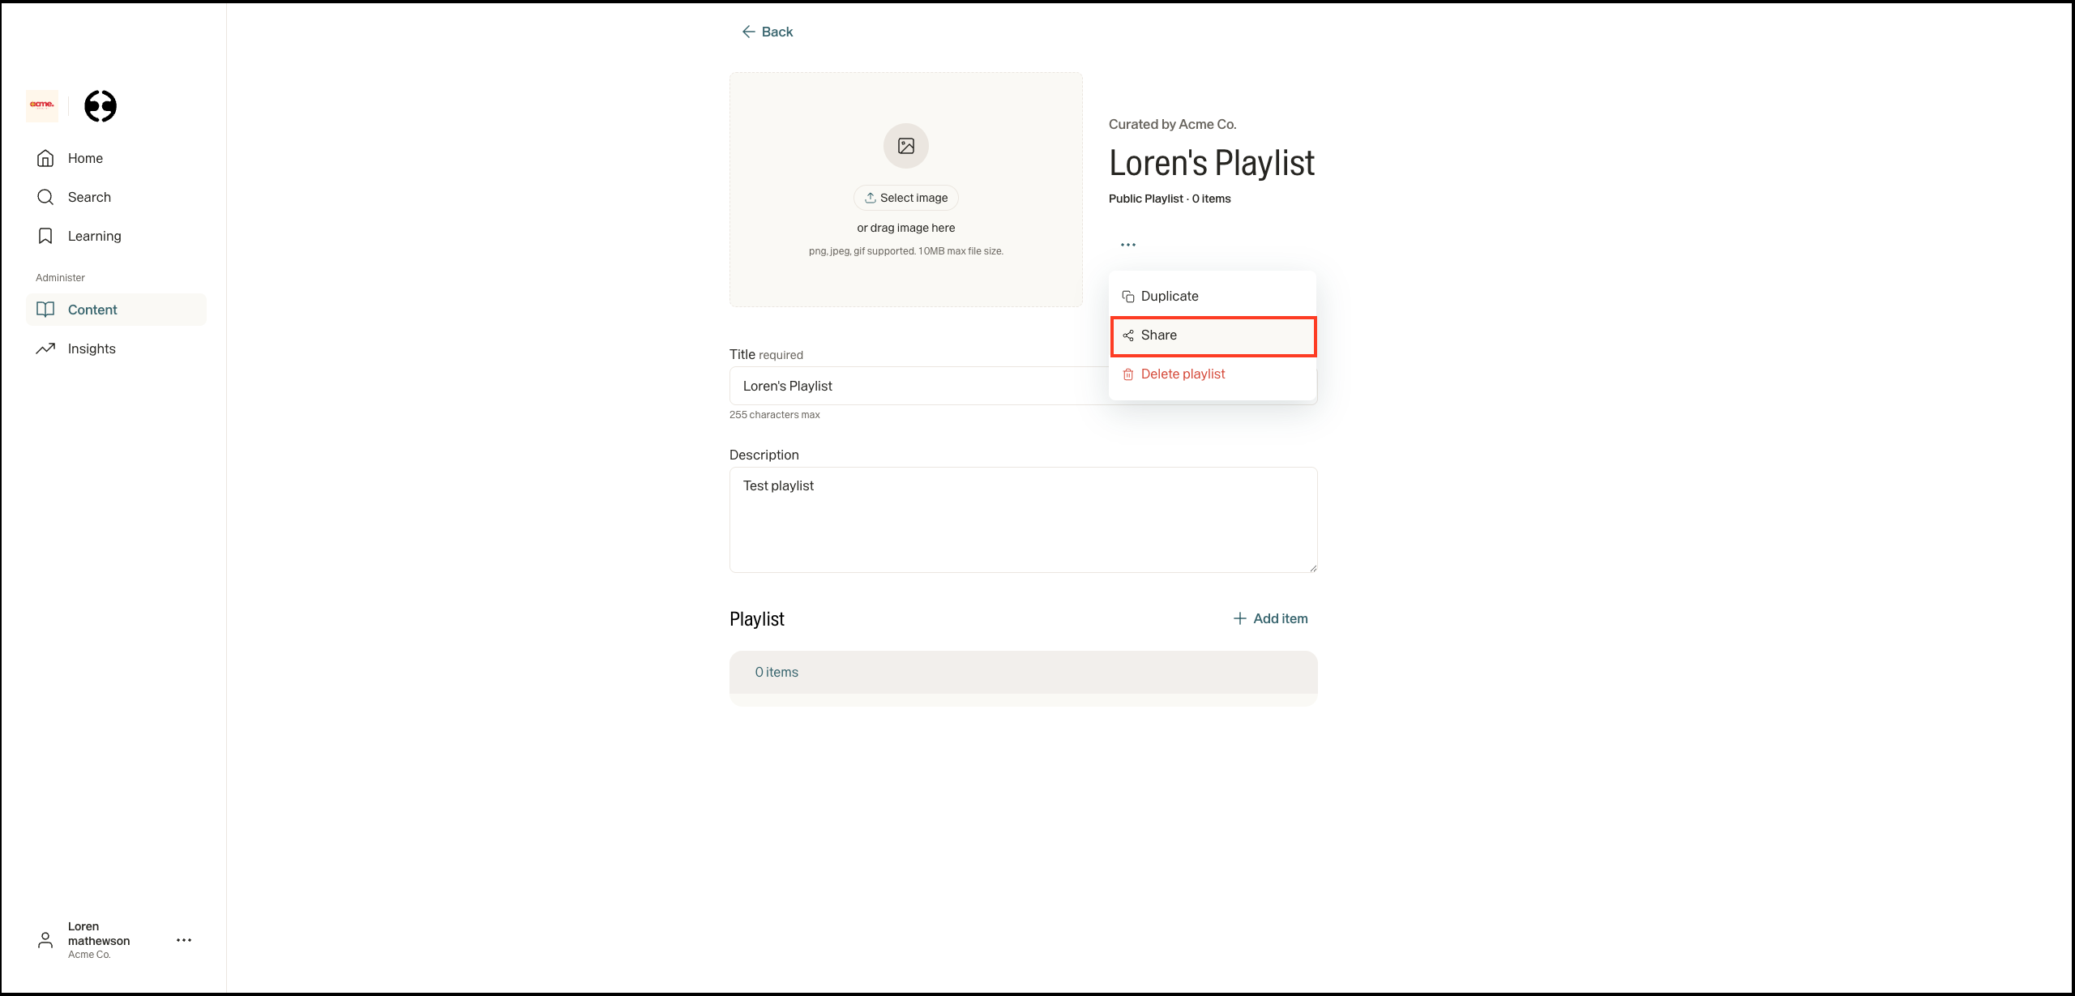Open the Content admin section
Viewport: 2075px width, 996px height.
[92, 310]
